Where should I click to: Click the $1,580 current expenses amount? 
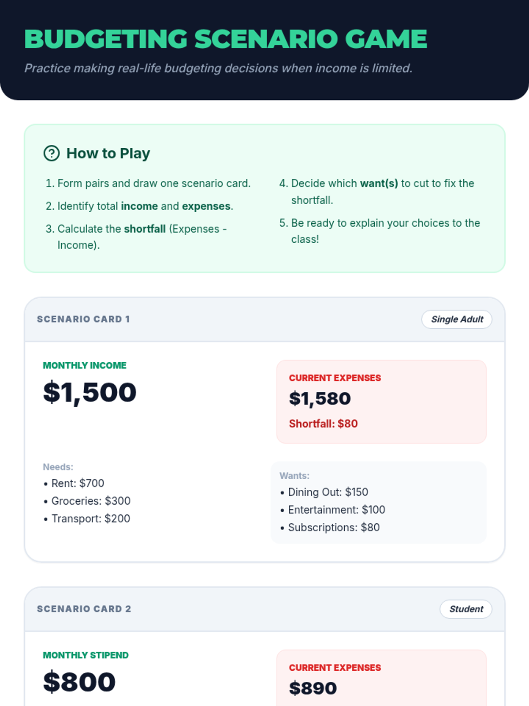point(320,398)
